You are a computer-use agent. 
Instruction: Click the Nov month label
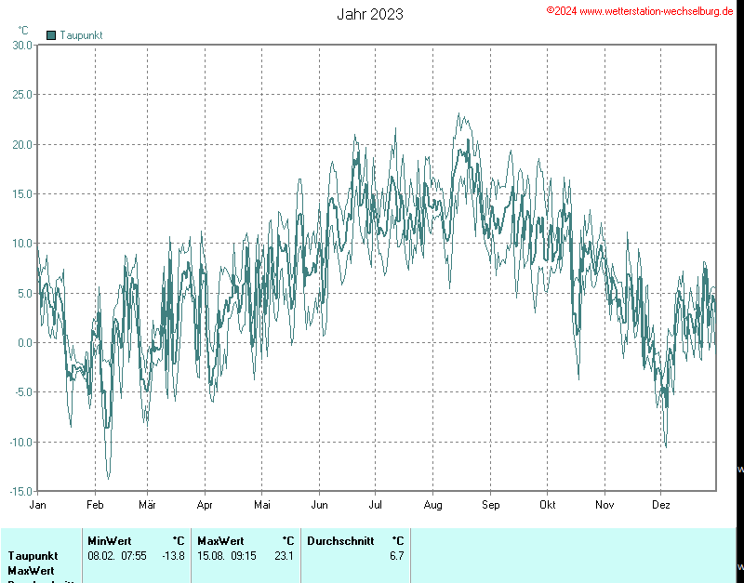point(604,505)
